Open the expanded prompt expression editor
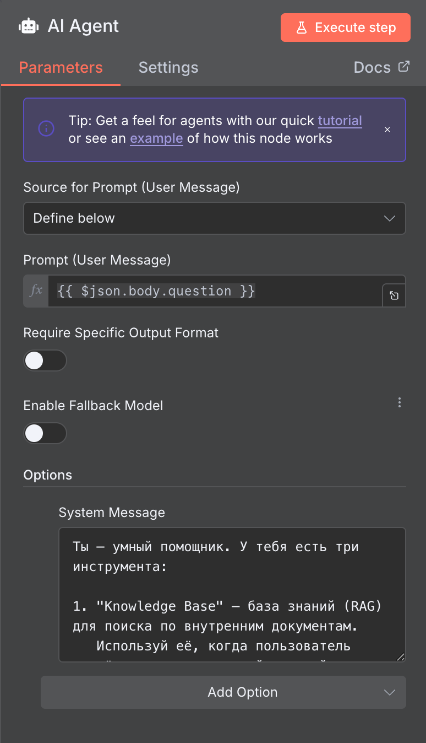 coord(394,296)
